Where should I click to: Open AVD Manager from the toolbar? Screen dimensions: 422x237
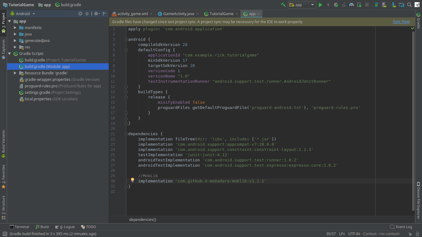pyautogui.click(x=384, y=5)
